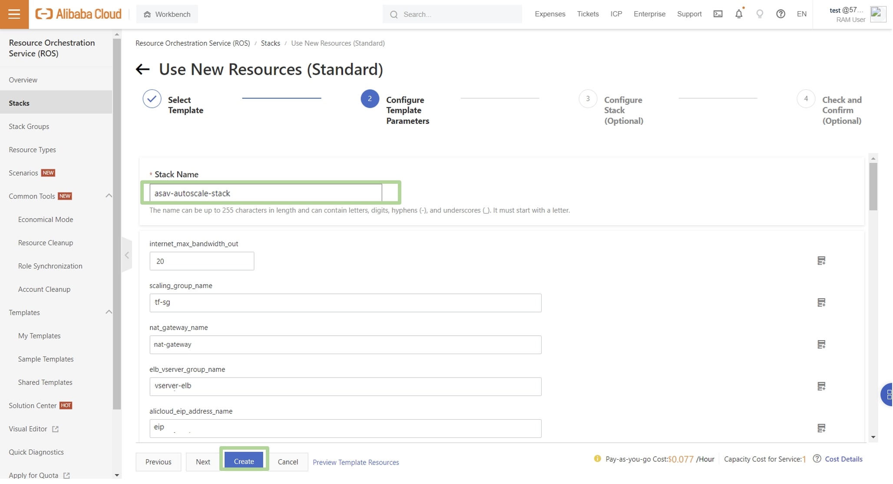Image resolution: width=893 pixels, height=484 pixels.
Task: Open the Expenses menu
Action: (550, 14)
